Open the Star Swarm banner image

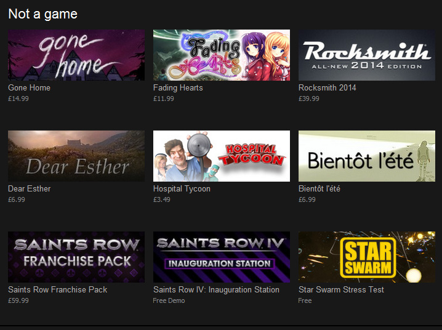(367, 257)
